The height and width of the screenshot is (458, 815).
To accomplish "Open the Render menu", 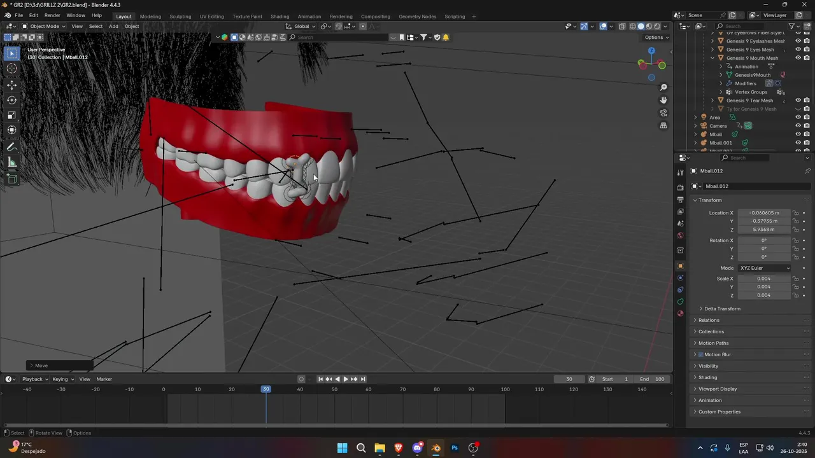I will 52,15.
